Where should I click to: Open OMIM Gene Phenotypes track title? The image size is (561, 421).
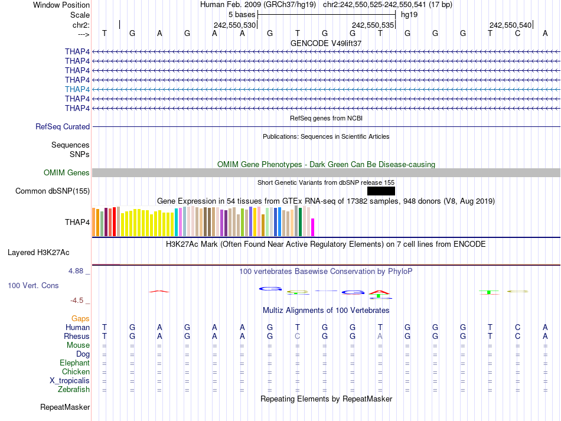(x=326, y=165)
